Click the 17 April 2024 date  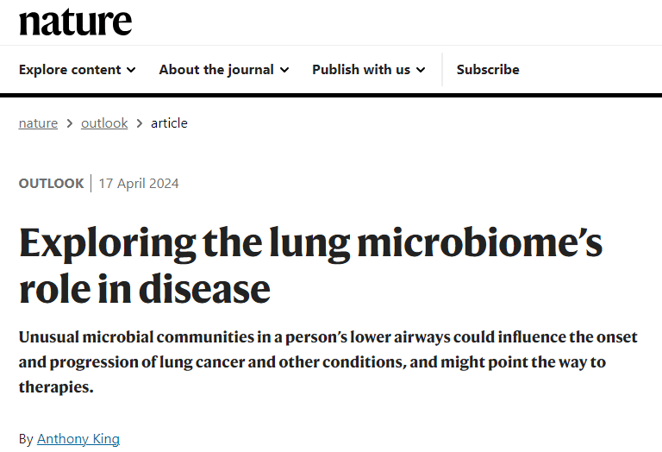point(139,184)
